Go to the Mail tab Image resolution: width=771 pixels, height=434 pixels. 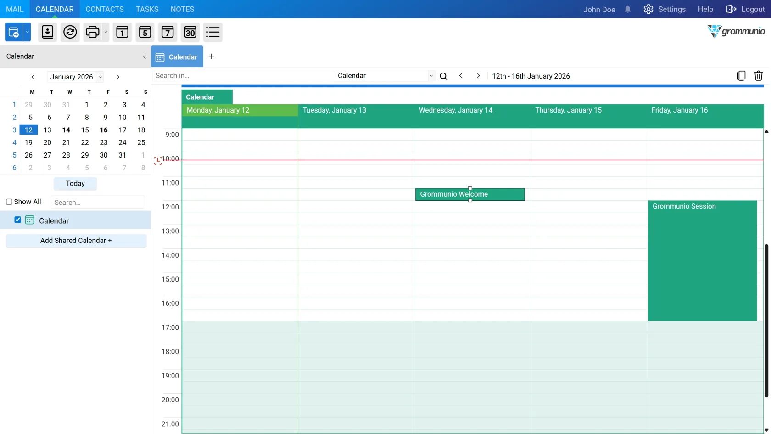tap(15, 9)
